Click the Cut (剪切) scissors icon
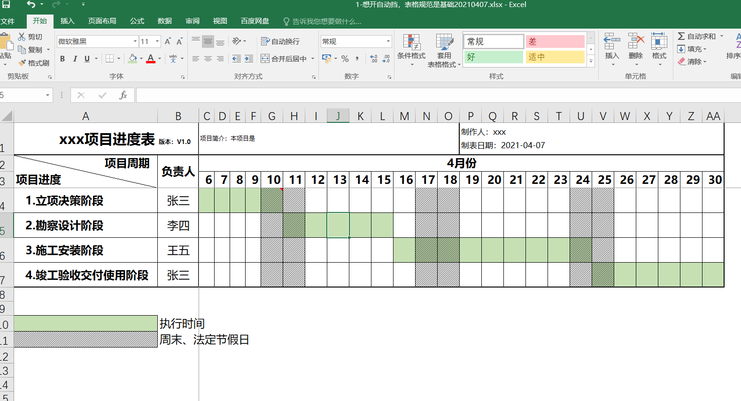741x401 pixels. tap(22, 37)
